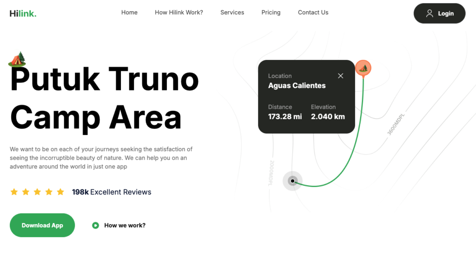Screen dimensions: 476x257
Task: Select the third rating star
Action: (x=37, y=192)
